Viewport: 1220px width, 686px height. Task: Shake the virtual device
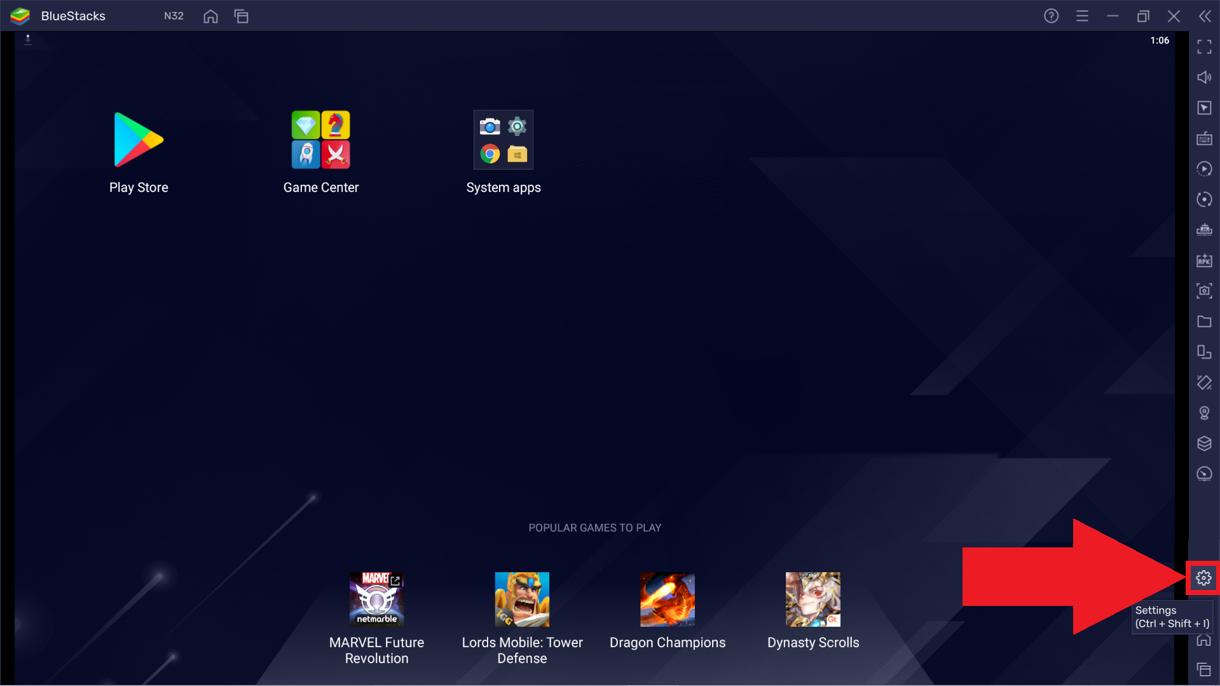tap(1203, 383)
